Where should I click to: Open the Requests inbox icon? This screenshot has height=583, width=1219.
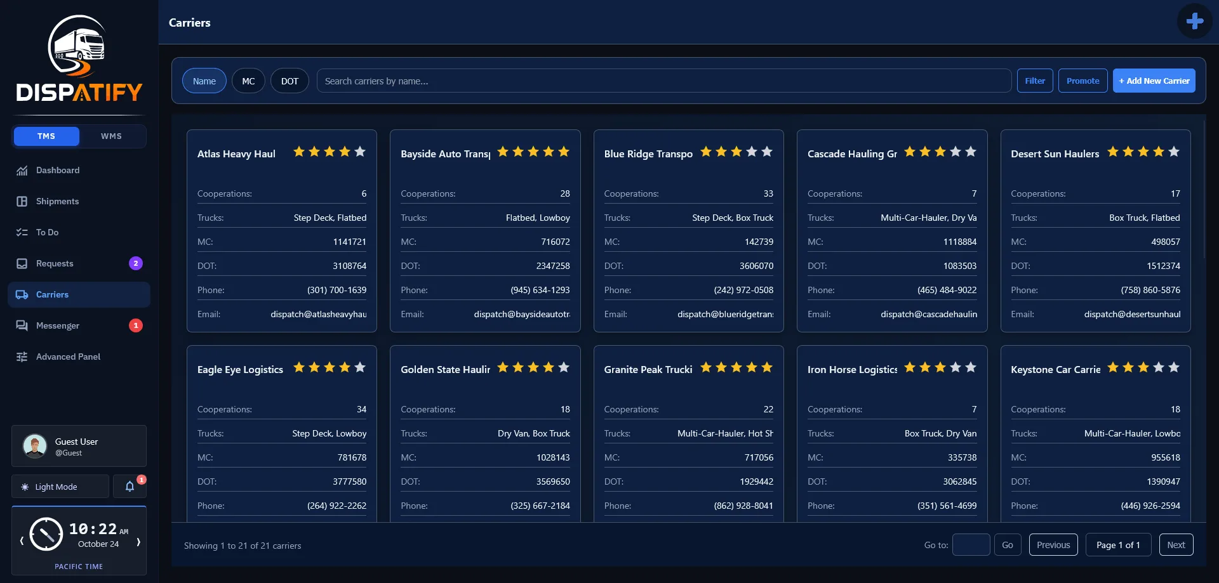(22, 264)
